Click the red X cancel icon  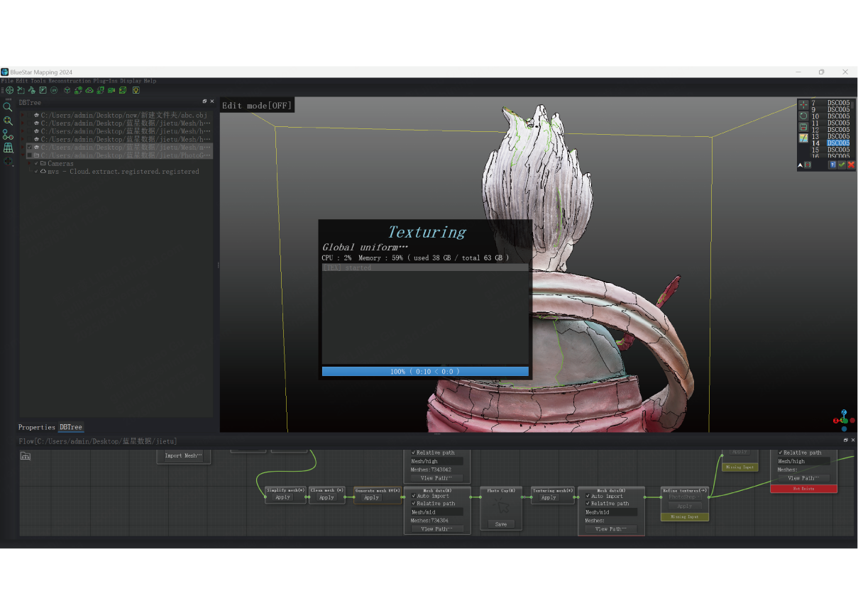(x=851, y=165)
